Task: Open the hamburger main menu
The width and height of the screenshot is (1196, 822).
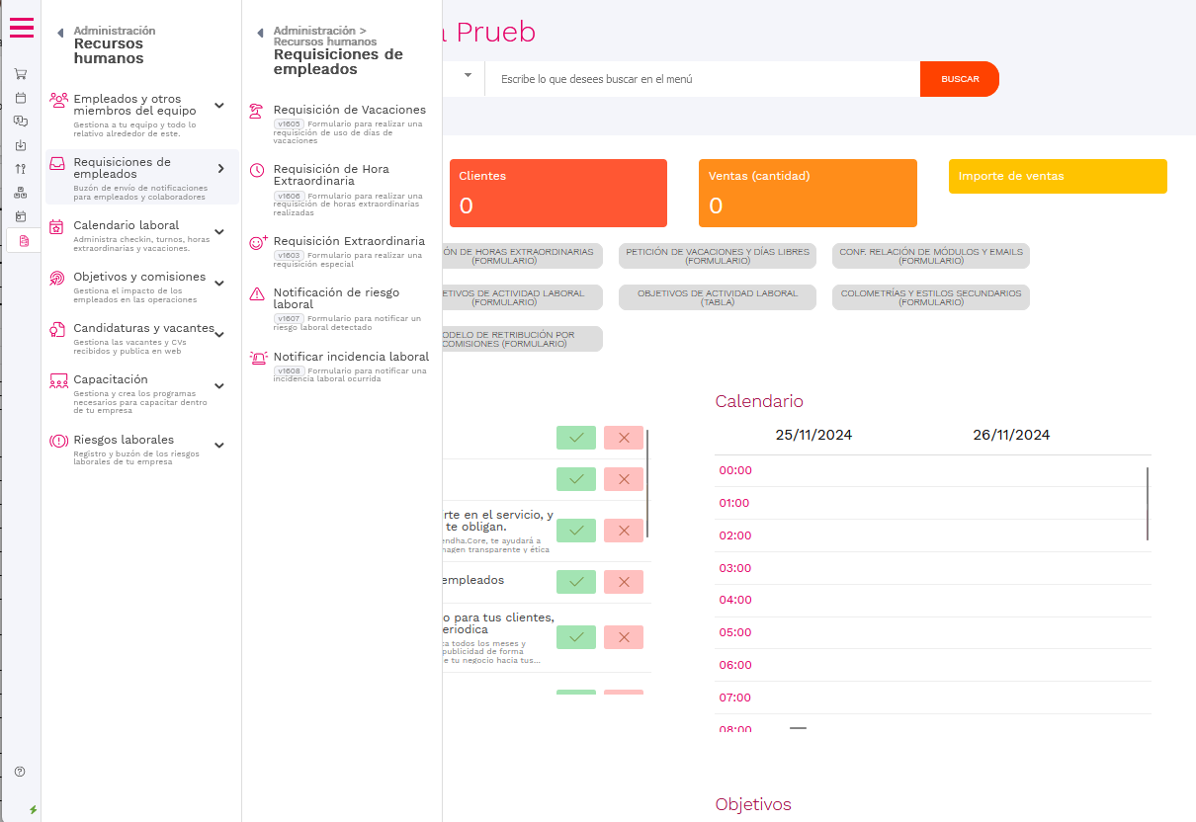Action: (22, 28)
